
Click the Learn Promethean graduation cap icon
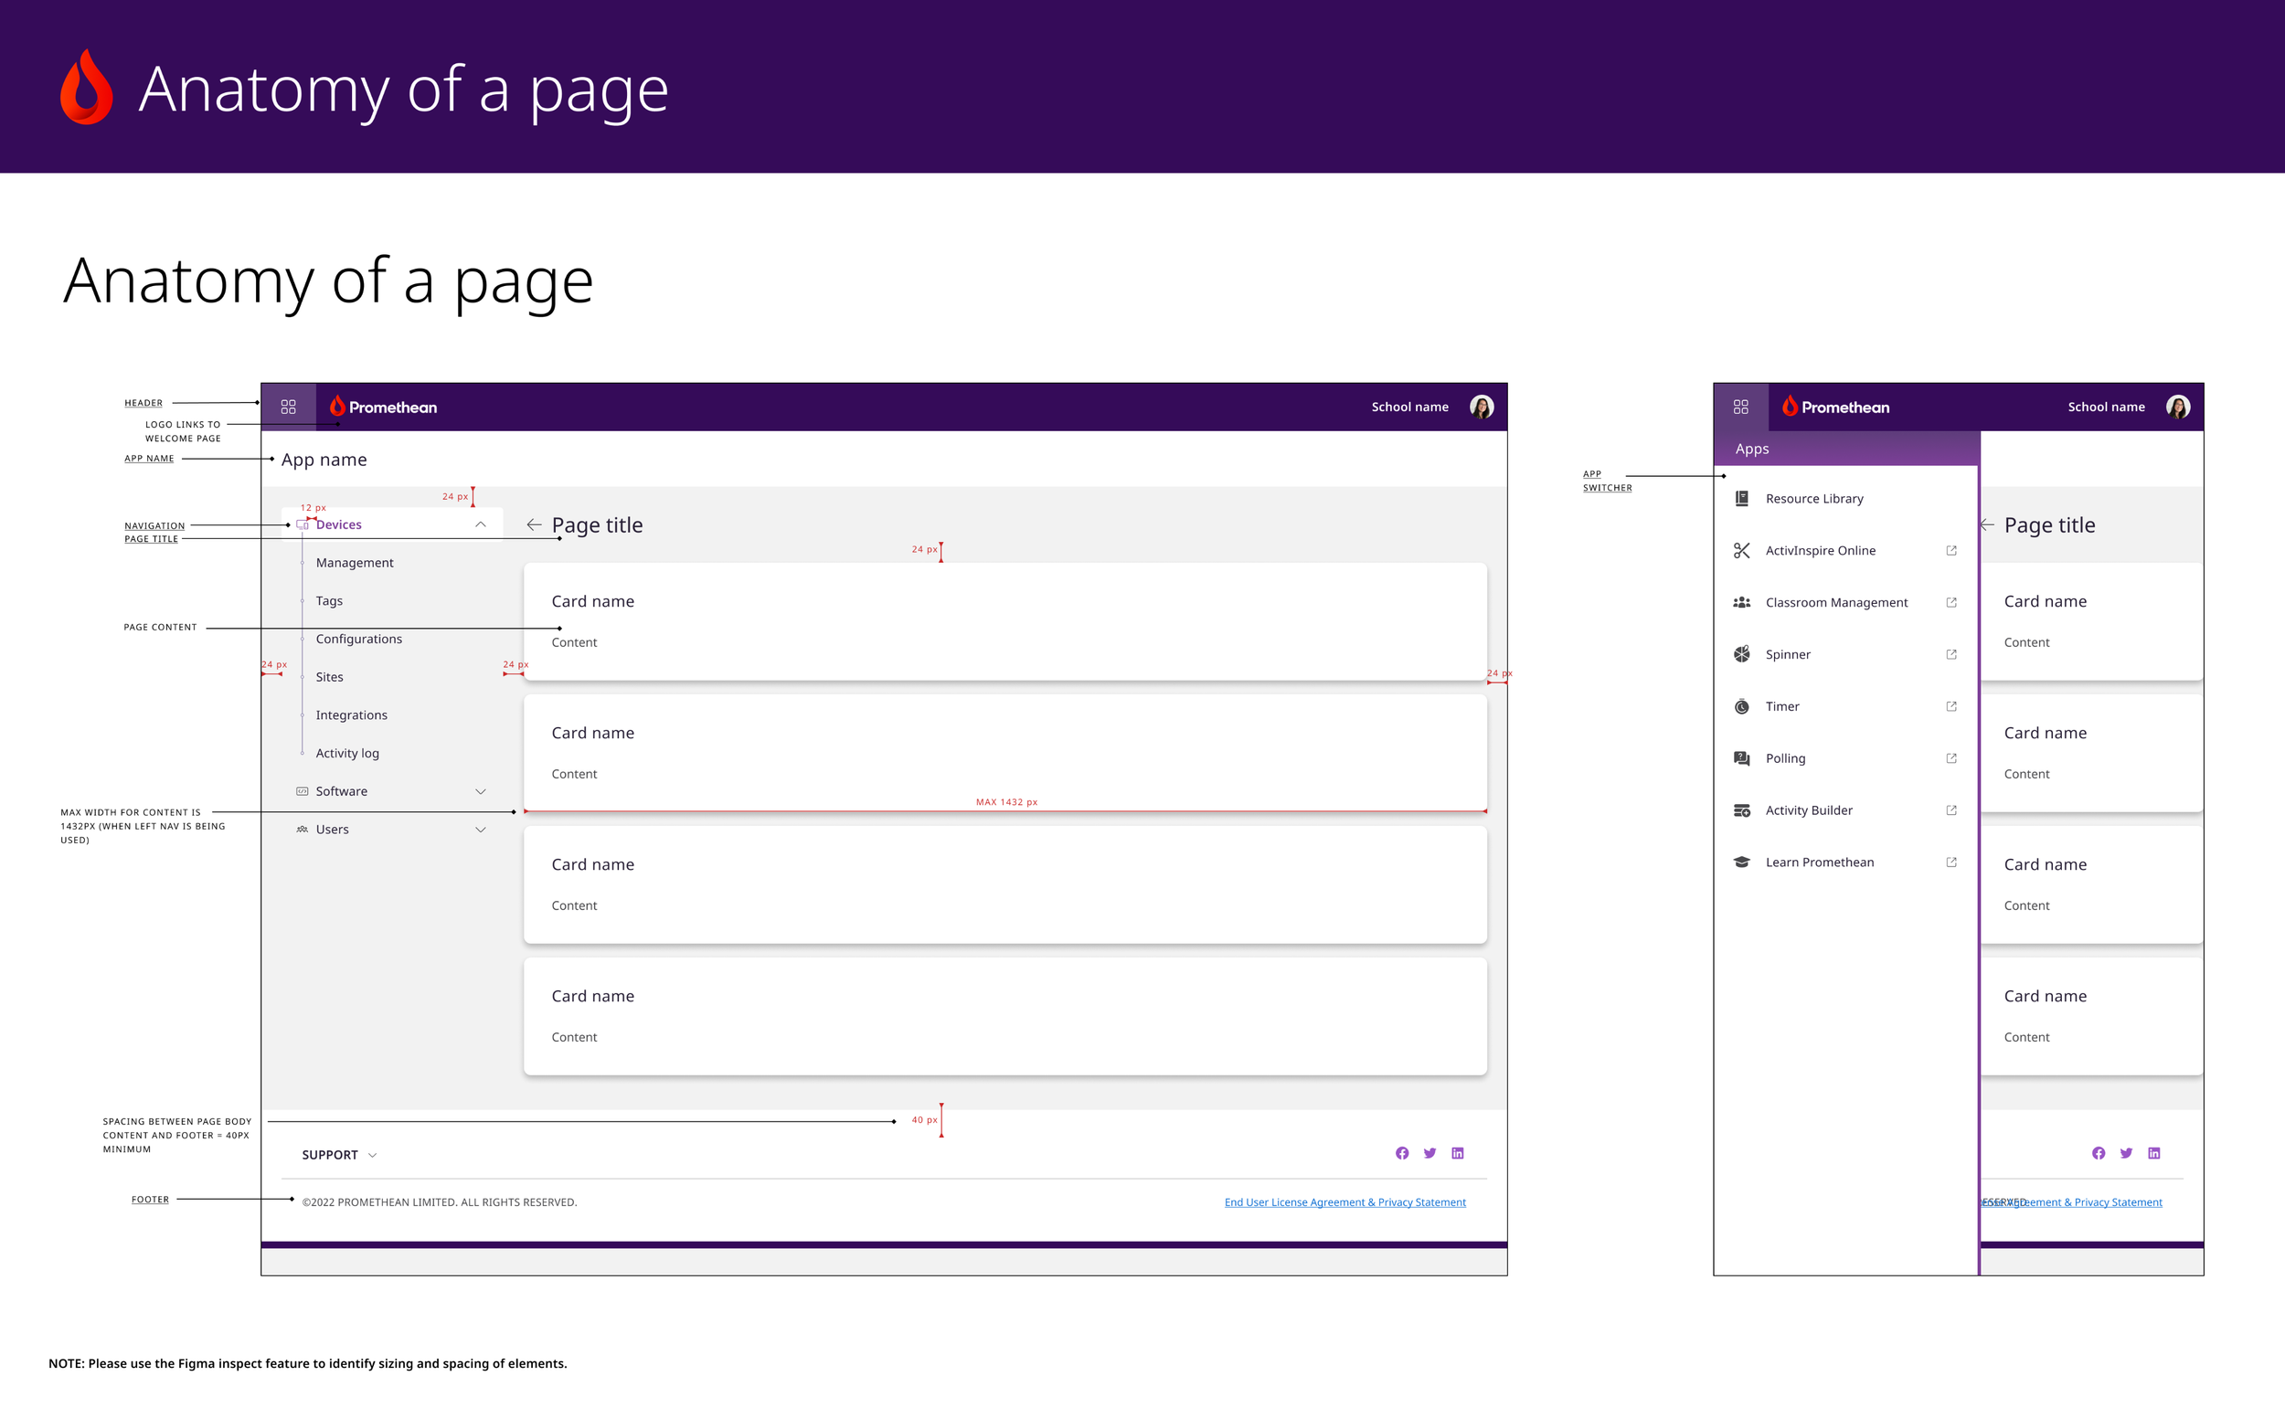[1742, 862]
